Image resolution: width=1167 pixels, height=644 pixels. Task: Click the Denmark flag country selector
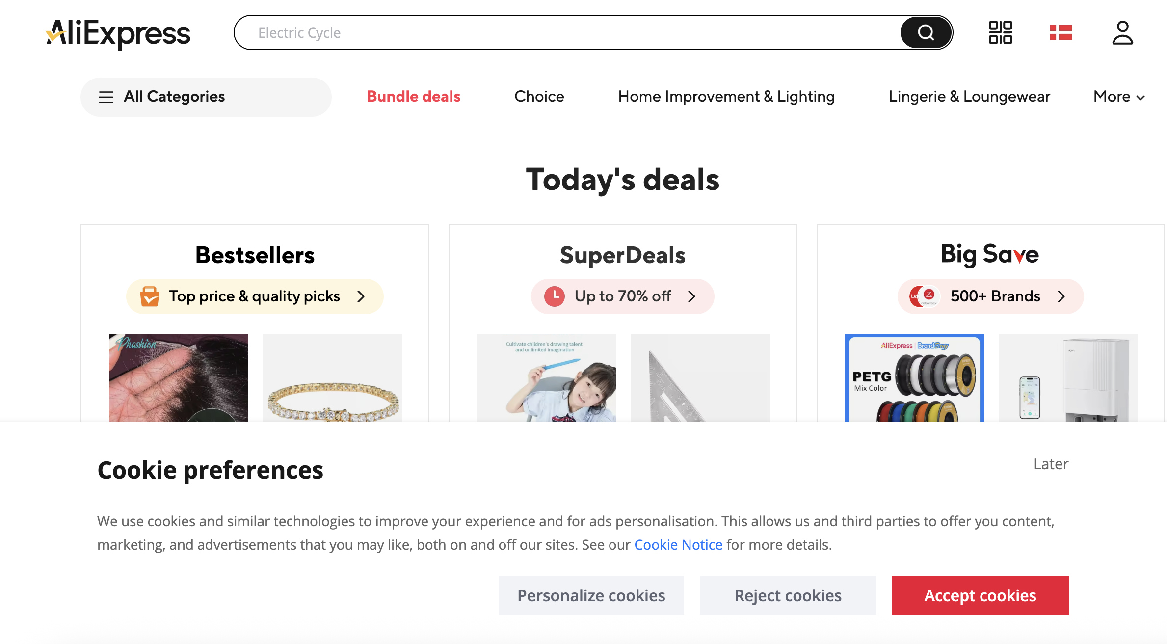[x=1061, y=32]
